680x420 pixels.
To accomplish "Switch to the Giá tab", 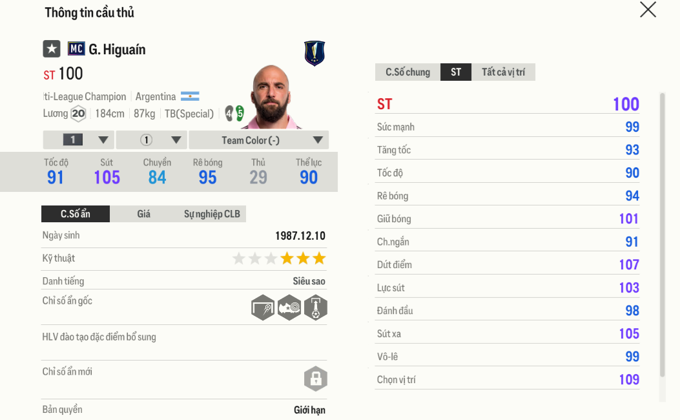I will click(x=145, y=213).
